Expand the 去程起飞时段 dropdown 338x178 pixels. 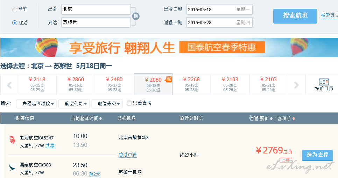click(36, 104)
